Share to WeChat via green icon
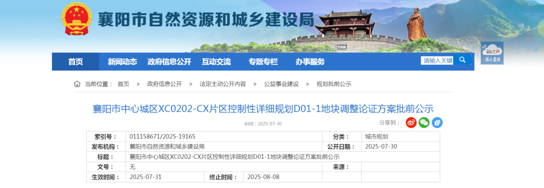The image size is (544, 188). 424,122
